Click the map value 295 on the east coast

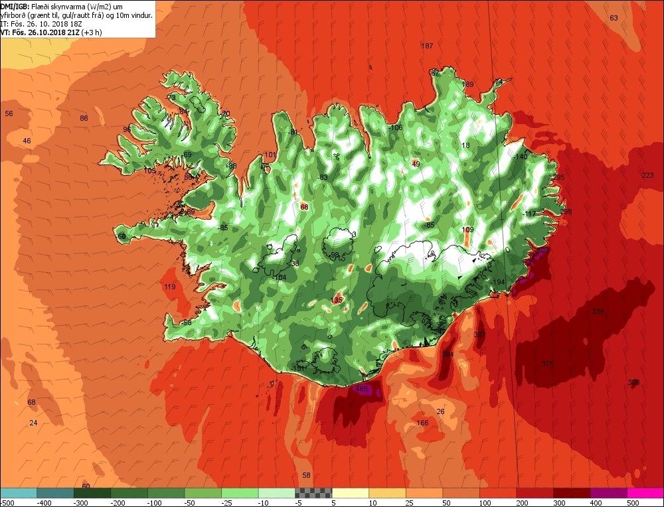[559, 177]
